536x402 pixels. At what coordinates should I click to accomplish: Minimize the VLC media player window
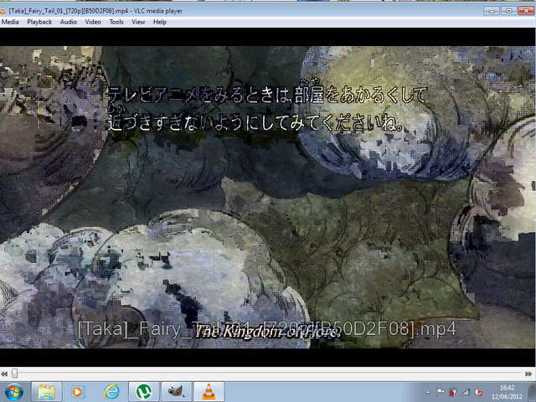coord(492,11)
